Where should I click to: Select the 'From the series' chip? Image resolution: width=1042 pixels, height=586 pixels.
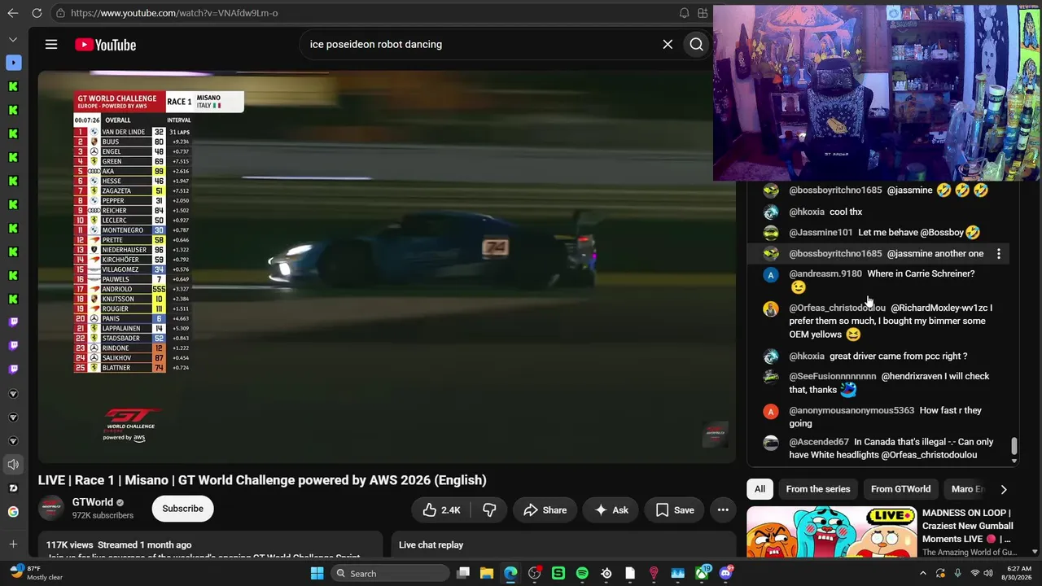click(818, 489)
